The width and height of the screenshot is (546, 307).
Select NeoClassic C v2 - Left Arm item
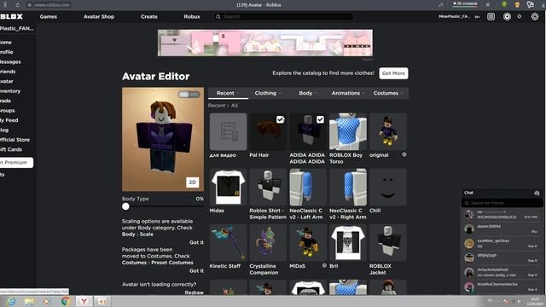click(308, 188)
